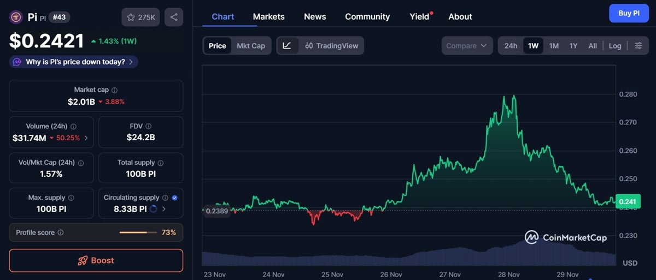Expand Circulating supply details arrow
This screenshot has width=656, height=280.
click(x=163, y=208)
